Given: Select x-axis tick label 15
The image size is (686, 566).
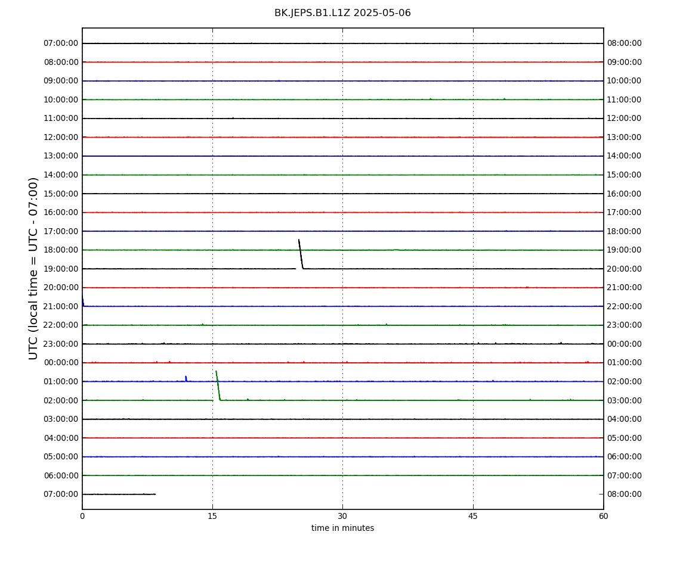Looking at the screenshot, I should point(212,516).
